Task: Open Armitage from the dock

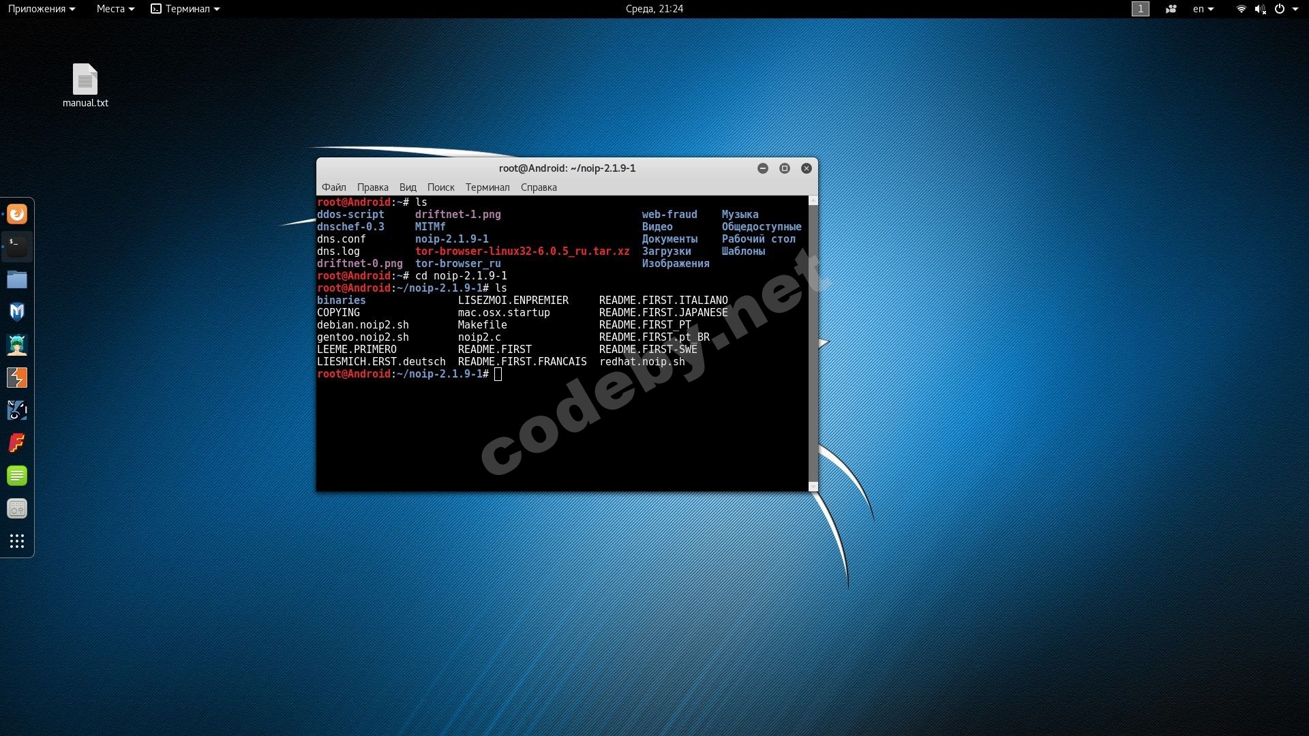Action: (x=17, y=345)
